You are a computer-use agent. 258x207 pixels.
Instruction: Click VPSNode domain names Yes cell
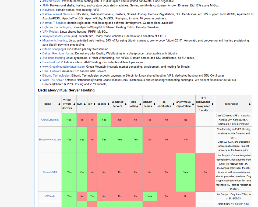pyautogui.click(x=150, y=196)
